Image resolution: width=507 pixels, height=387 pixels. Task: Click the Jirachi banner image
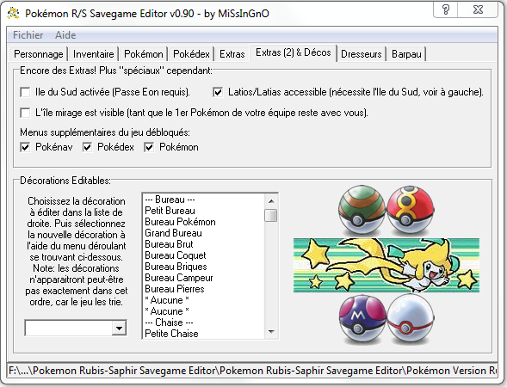coord(386,265)
